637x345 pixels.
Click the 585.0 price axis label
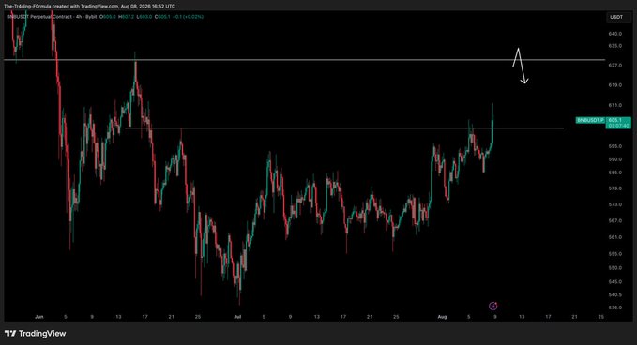click(x=615, y=172)
